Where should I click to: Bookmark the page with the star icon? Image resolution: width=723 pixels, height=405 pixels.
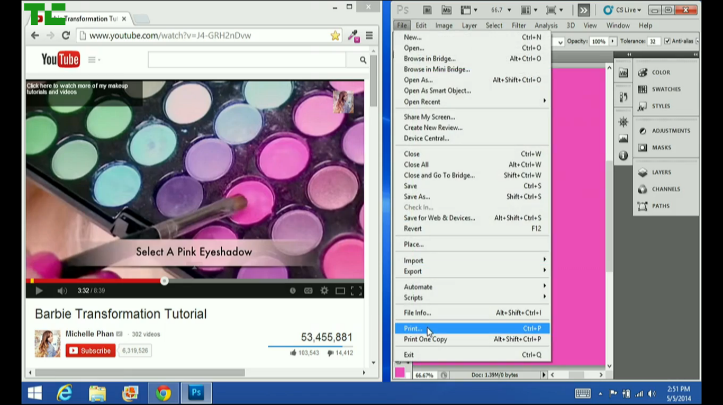click(335, 35)
